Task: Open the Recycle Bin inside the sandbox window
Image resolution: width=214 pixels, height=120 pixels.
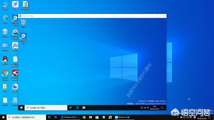Action: point(23,23)
